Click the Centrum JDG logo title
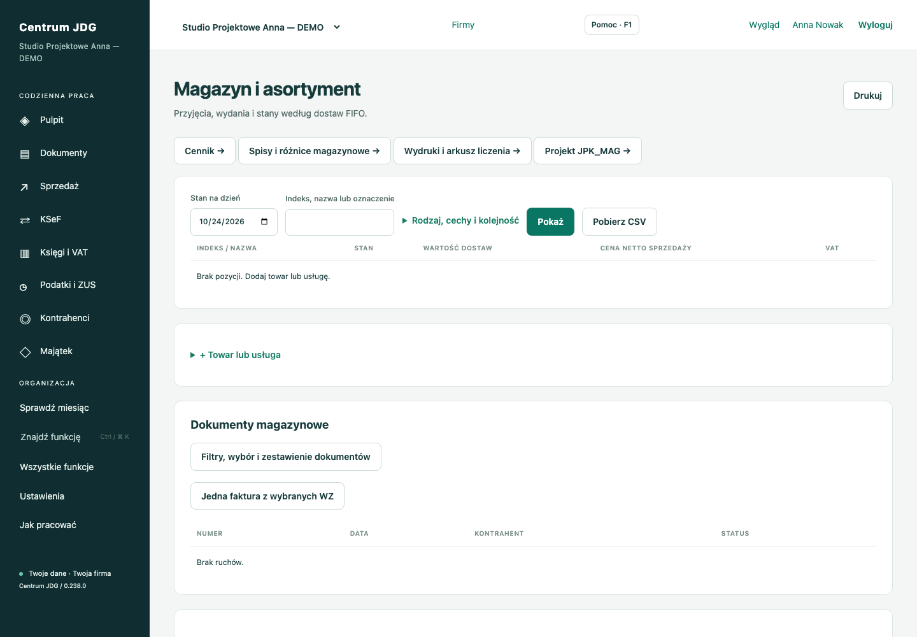Viewport: 917px width, 637px height. coord(58,27)
